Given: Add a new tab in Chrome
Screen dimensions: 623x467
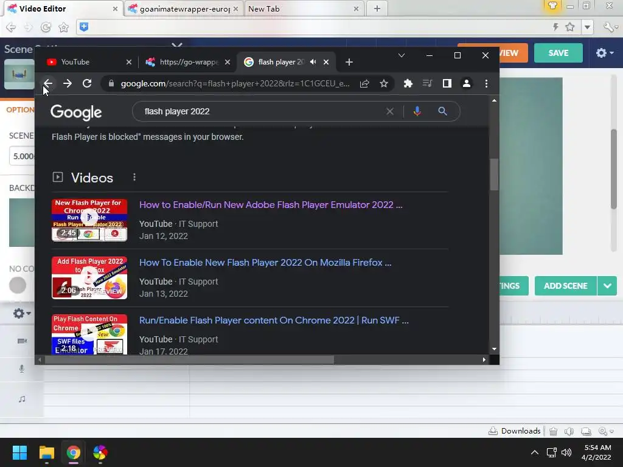Looking at the screenshot, I should tap(349, 62).
